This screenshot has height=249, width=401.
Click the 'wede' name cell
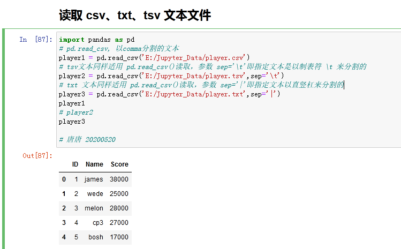pos(95,194)
